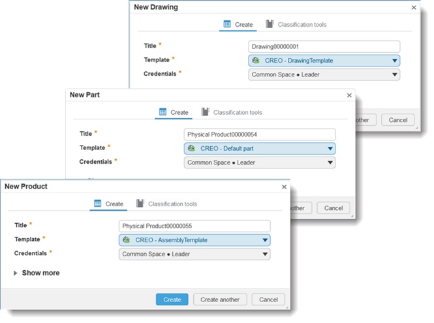Open Credentials dropdown in New Part dialog
Image resolution: width=434 pixels, height=323 pixels.
(330, 162)
